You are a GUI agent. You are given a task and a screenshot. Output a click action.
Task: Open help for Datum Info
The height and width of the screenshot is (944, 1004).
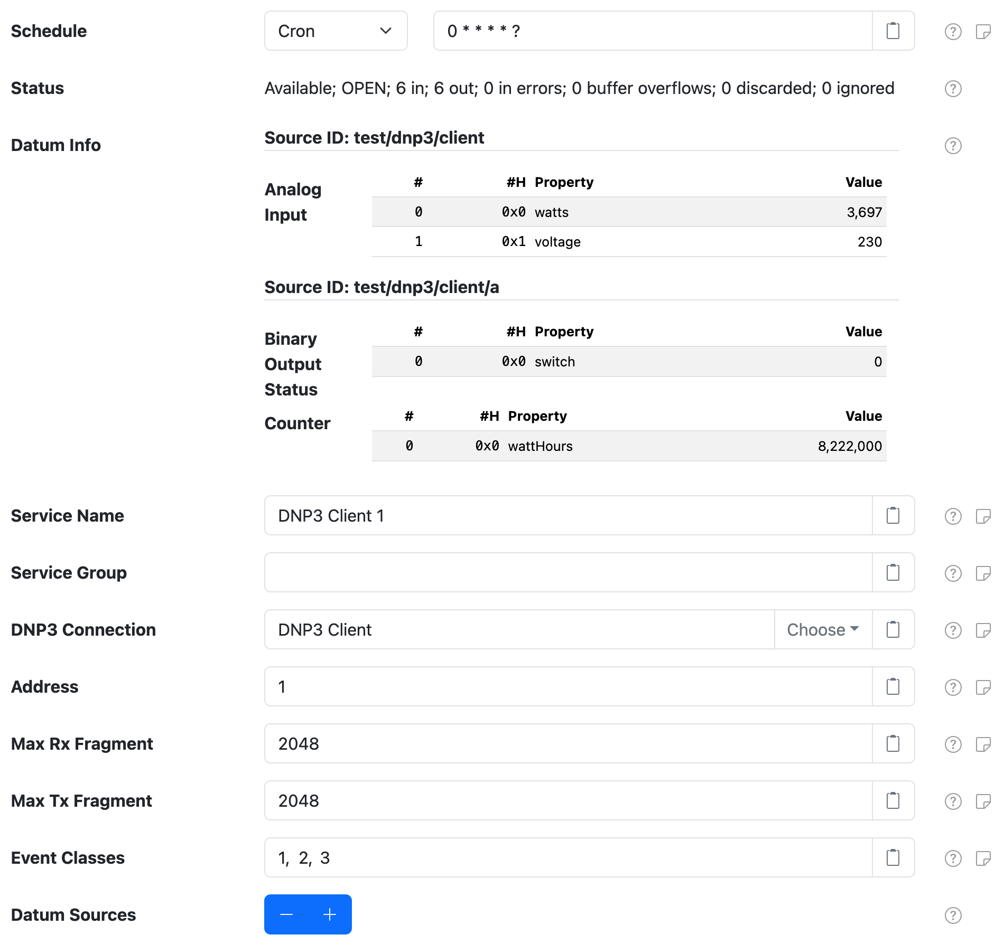(x=953, y=145)
